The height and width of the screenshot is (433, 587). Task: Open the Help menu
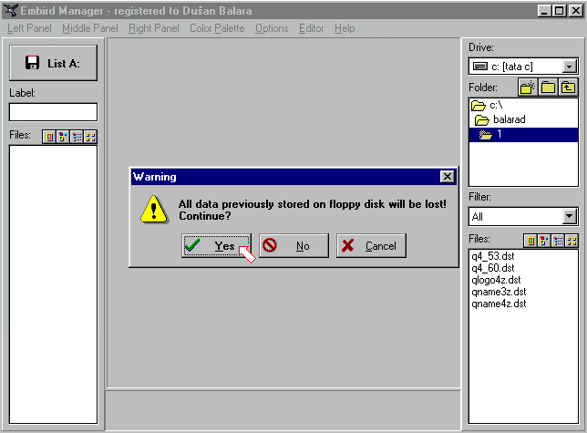click(345, 28)
